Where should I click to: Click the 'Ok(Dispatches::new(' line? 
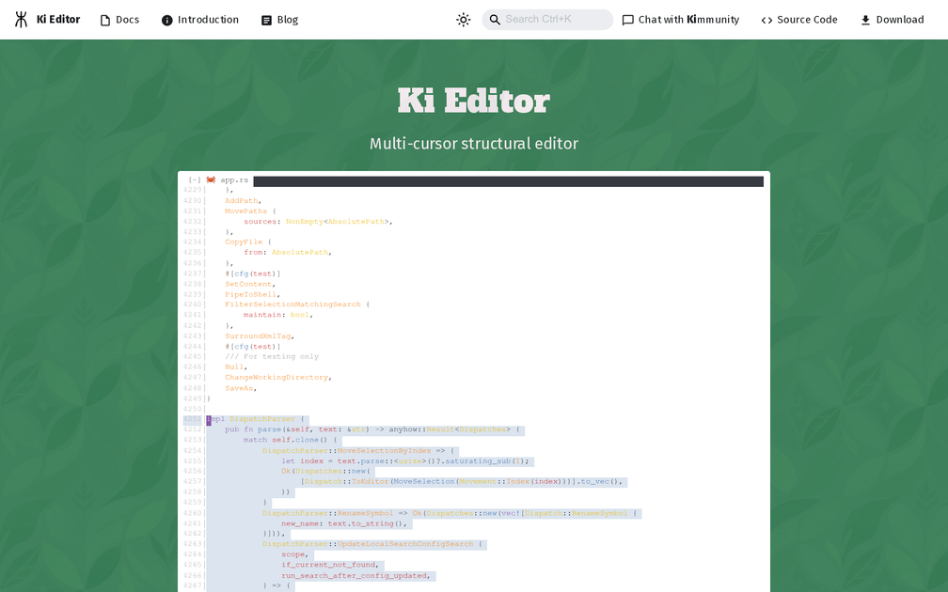325,471
